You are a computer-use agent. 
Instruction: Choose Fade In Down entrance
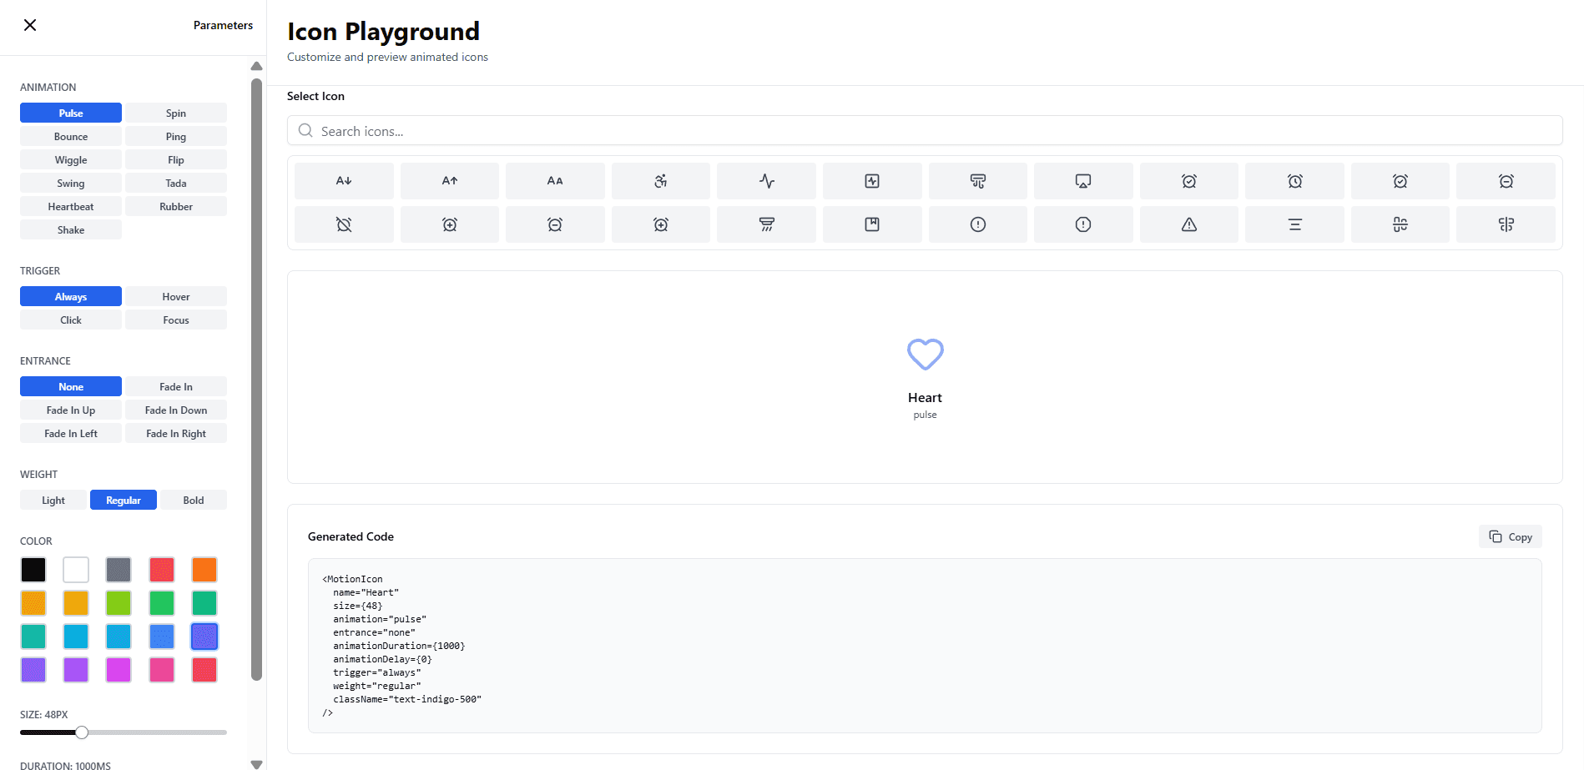coord(176,410)
